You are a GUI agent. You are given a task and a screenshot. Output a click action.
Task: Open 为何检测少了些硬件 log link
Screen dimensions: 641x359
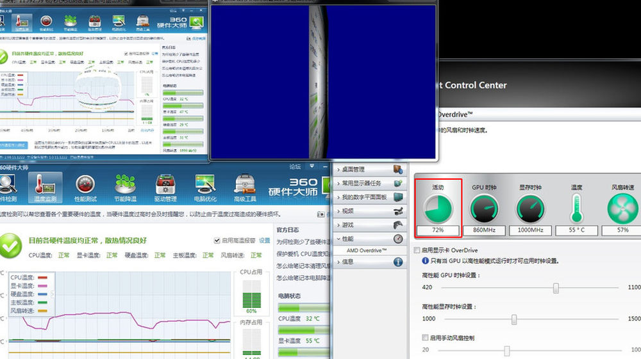coord(303,241)
